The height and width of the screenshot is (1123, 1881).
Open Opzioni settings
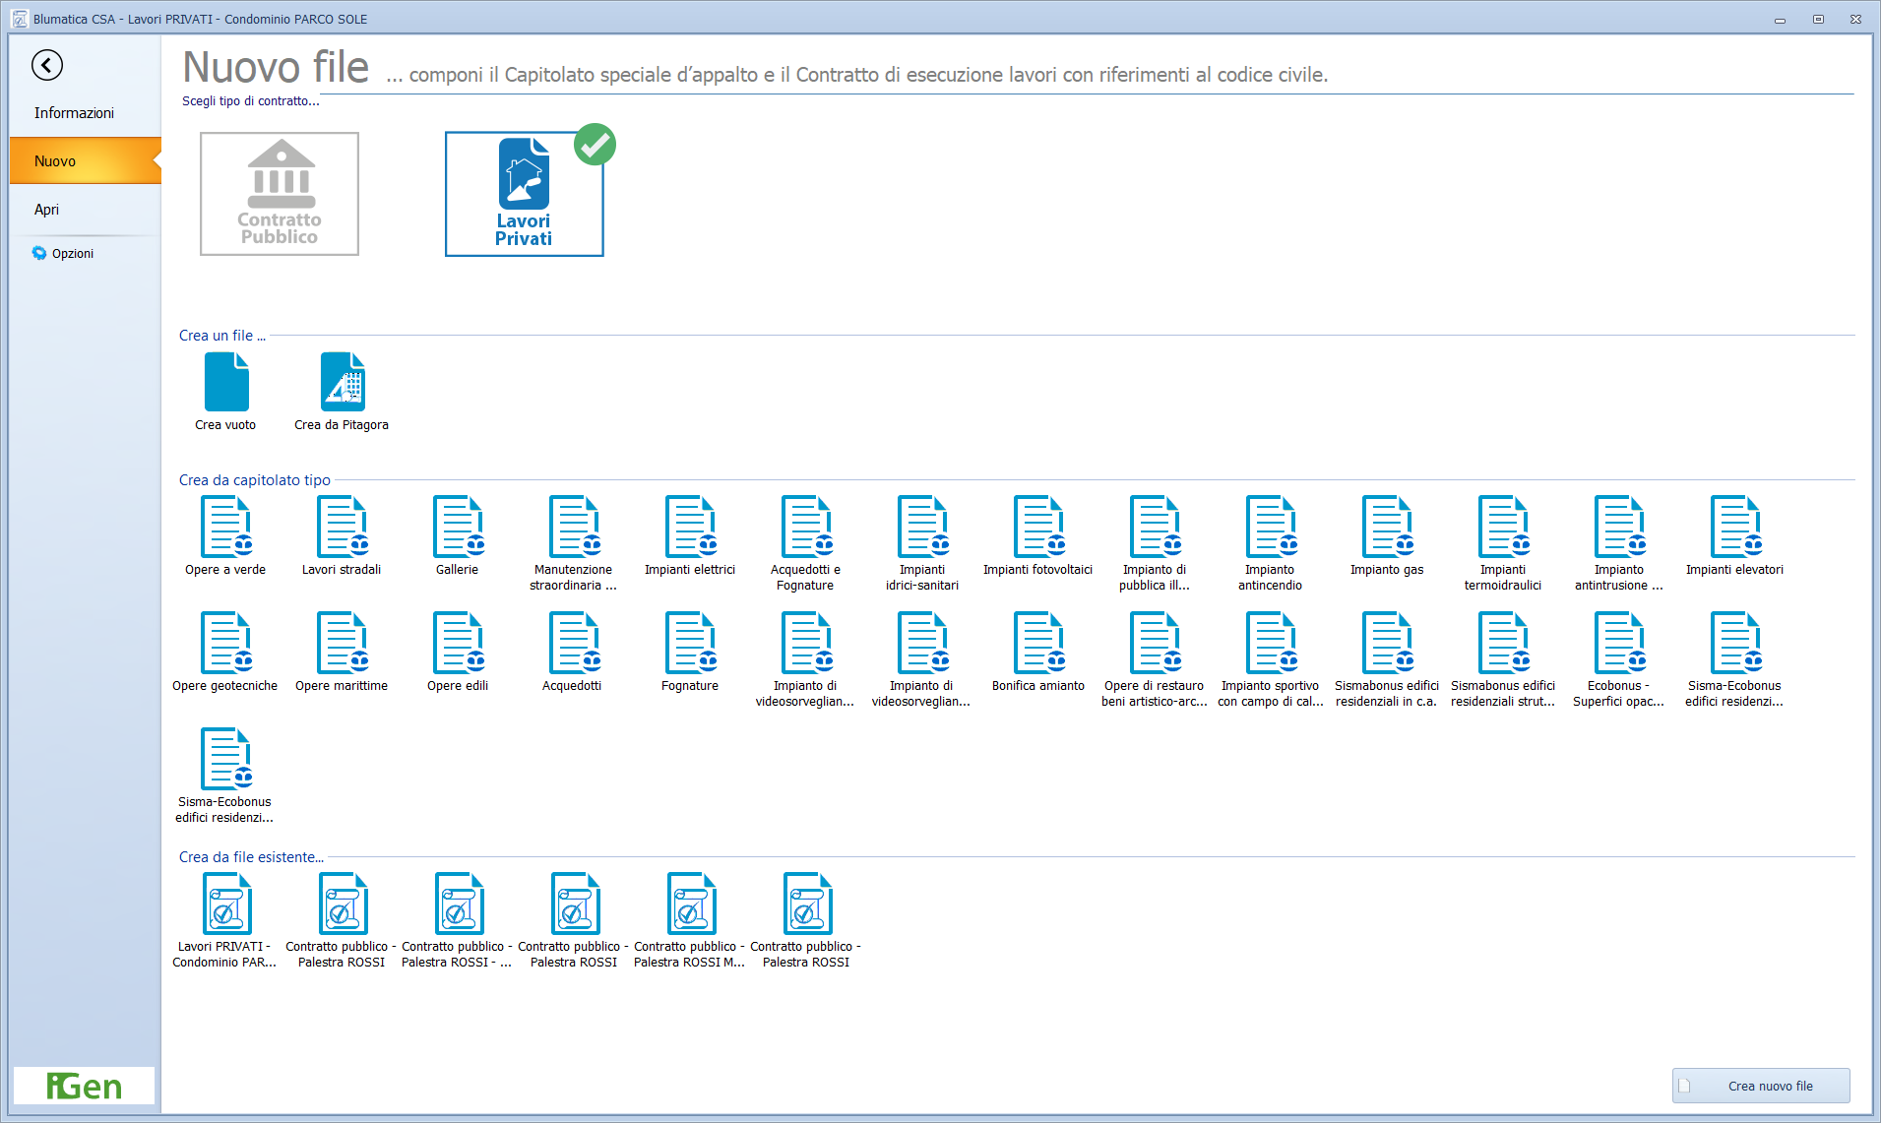click(x=72, y=254)
